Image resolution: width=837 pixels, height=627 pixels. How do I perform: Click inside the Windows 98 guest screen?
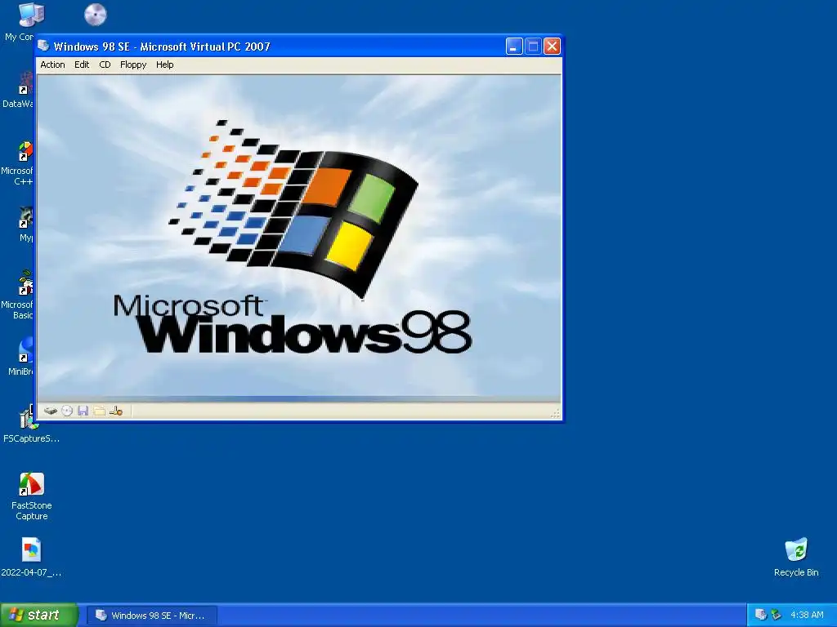[x=299, y=238]
